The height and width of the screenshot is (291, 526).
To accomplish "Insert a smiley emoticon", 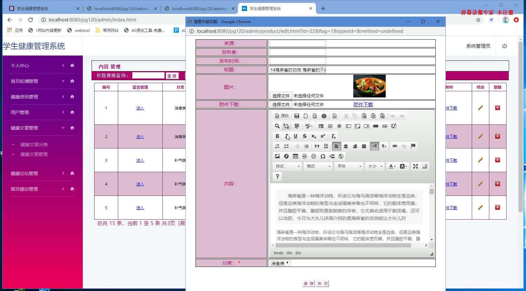I will pos(314,156).
